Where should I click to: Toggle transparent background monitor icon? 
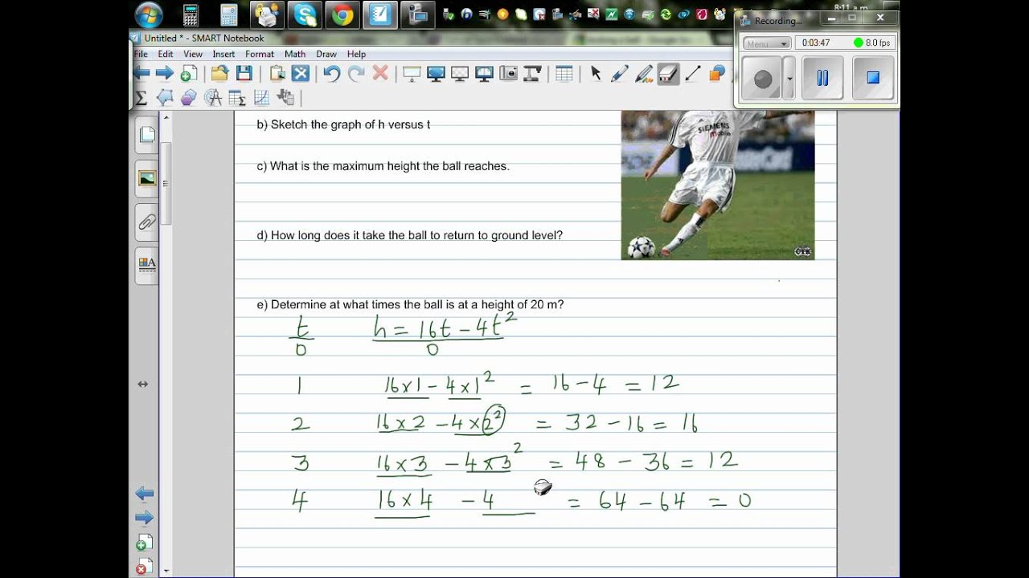pyautogui.click(x=460, y=74)
